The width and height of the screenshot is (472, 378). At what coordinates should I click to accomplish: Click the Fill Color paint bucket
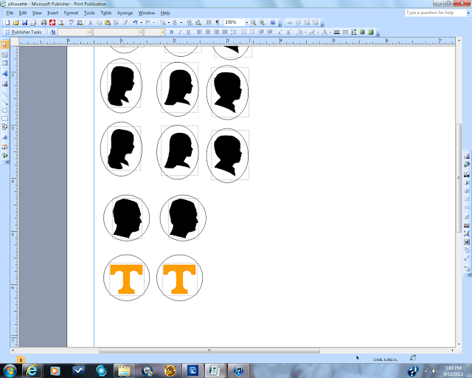click(x=299, y=32)
